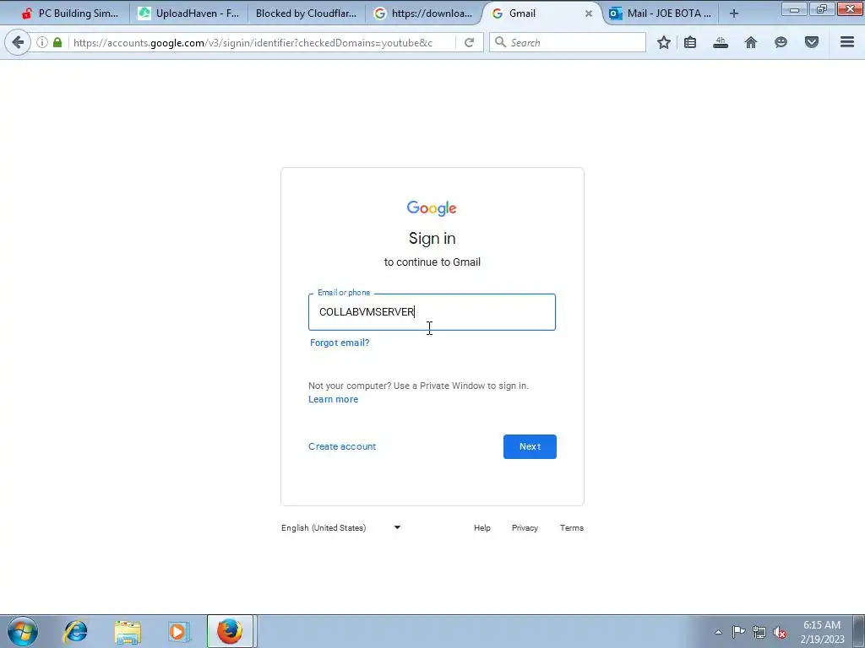Viewport: 865px width, 648px height.
Task: Open the Learn more link
Action: coord(333,399)
